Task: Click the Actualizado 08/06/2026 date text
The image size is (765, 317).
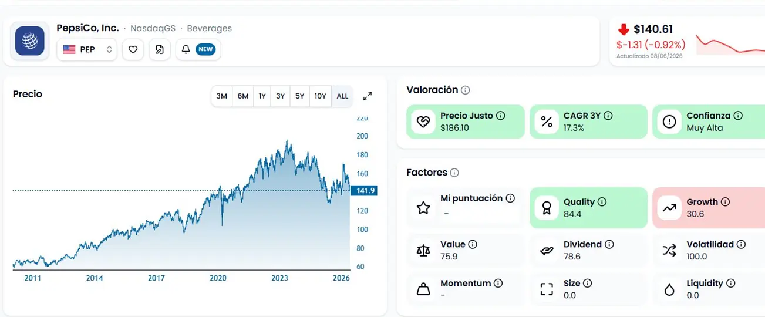Action: pyautogui.click(x=649, y=56)
